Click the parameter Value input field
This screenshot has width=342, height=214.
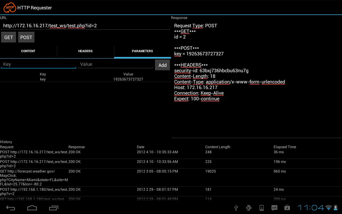pyautogui.click(x=115, y=64)
